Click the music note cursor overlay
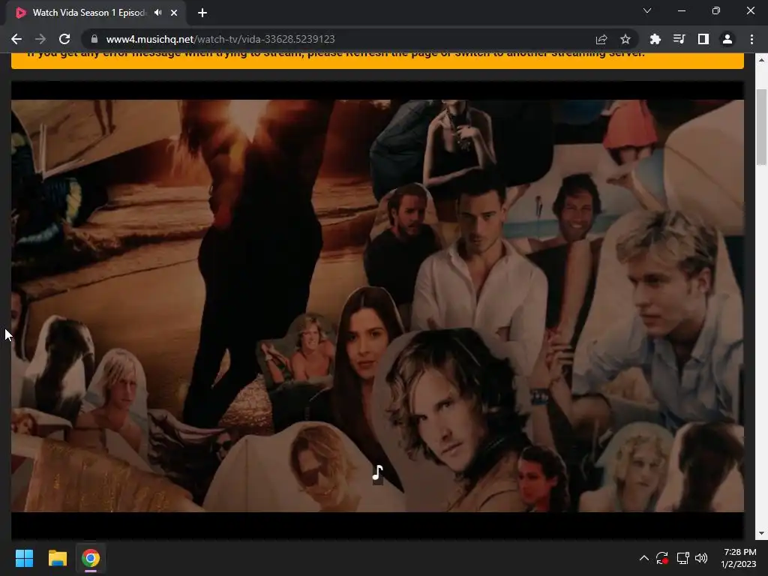768x576 pixels. tap(377, 472)
